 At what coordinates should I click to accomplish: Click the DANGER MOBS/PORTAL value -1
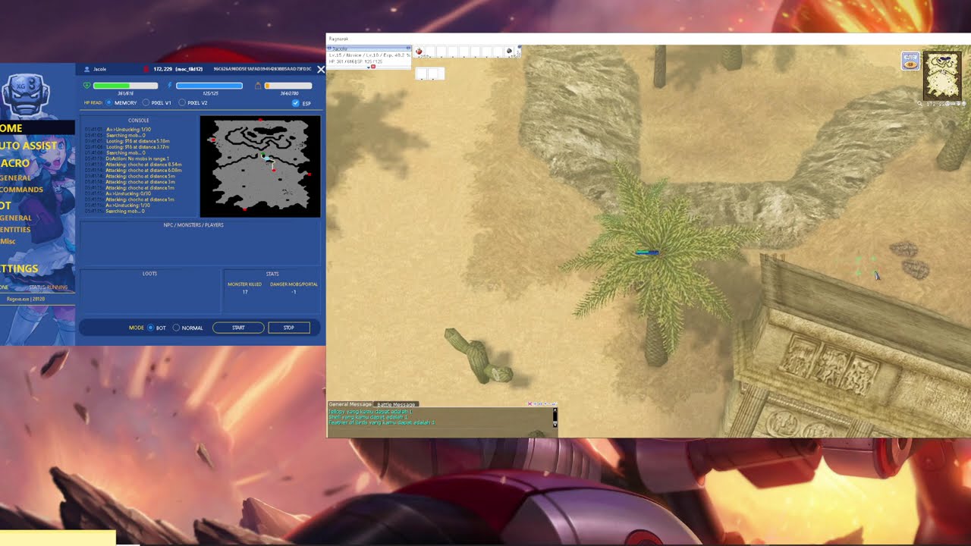click(x=294, y=292)
